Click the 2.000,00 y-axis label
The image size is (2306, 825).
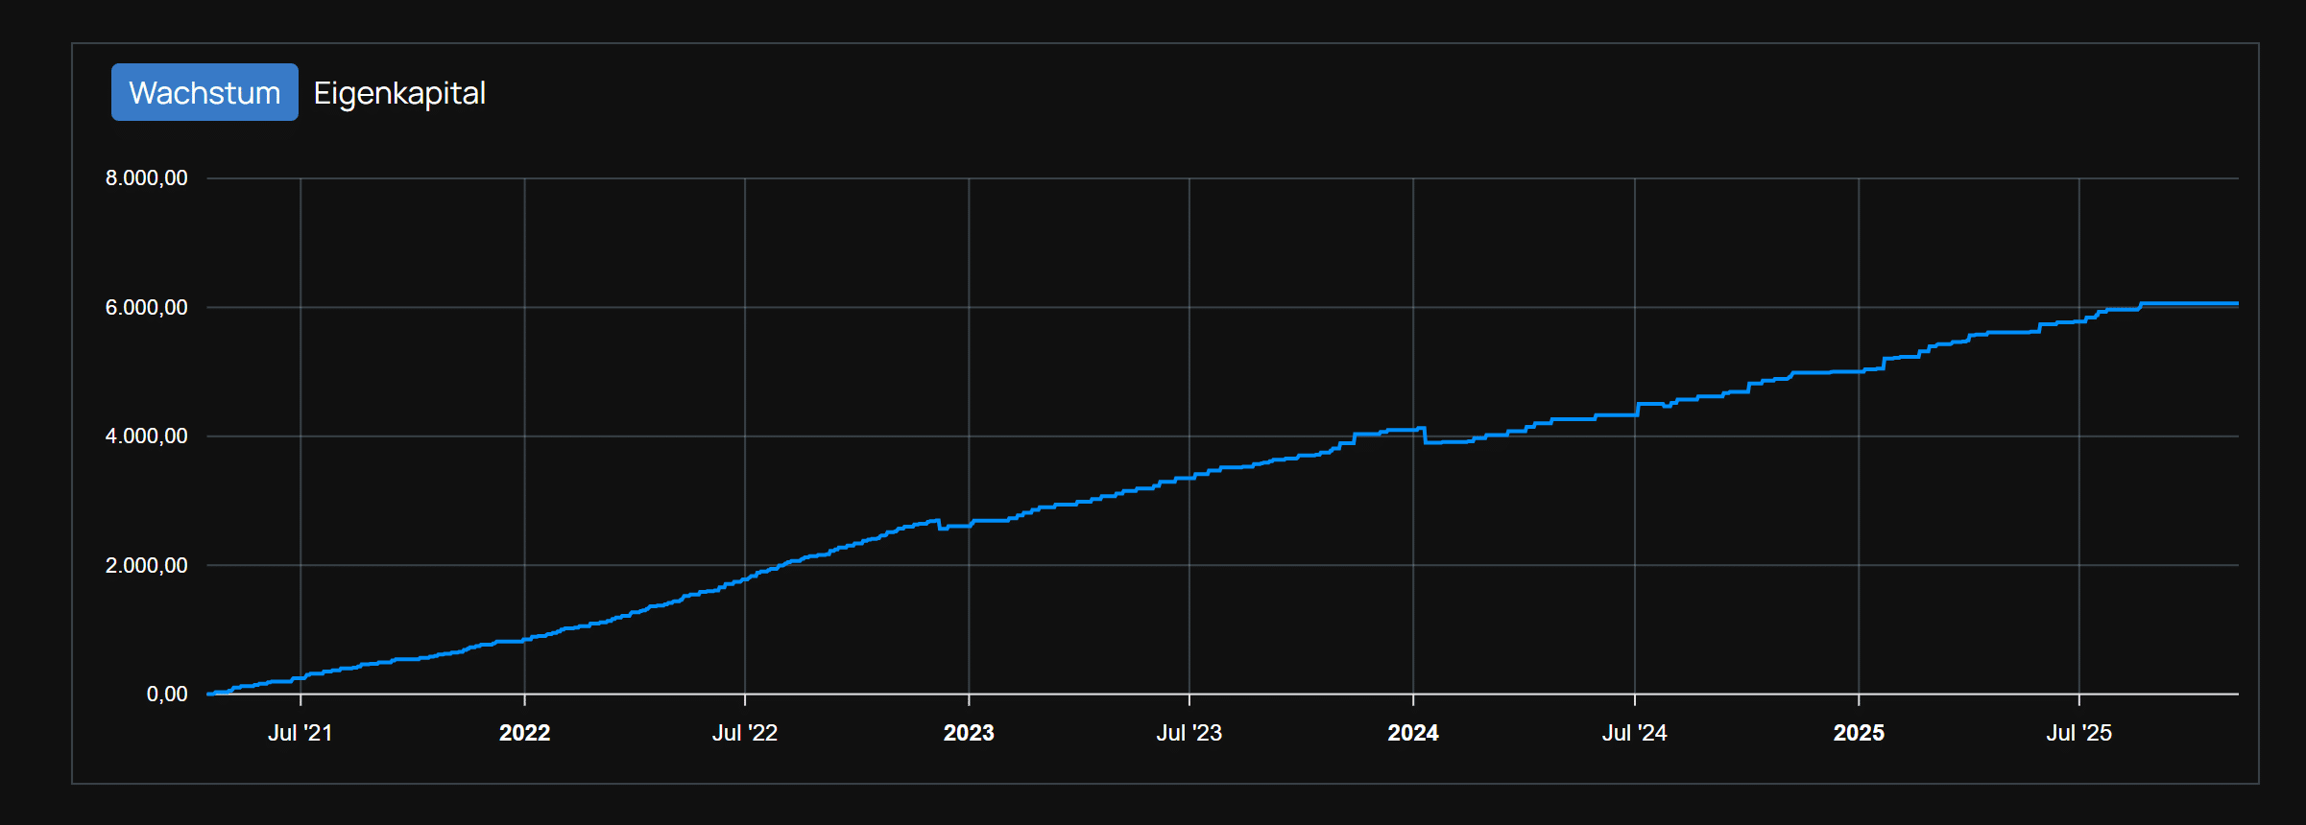[x=146, y=566]
